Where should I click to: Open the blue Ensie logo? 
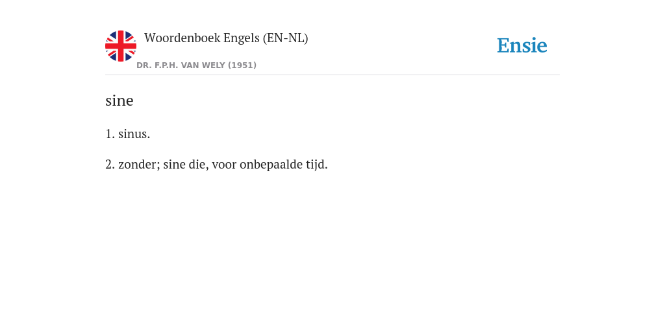[522, 45]
